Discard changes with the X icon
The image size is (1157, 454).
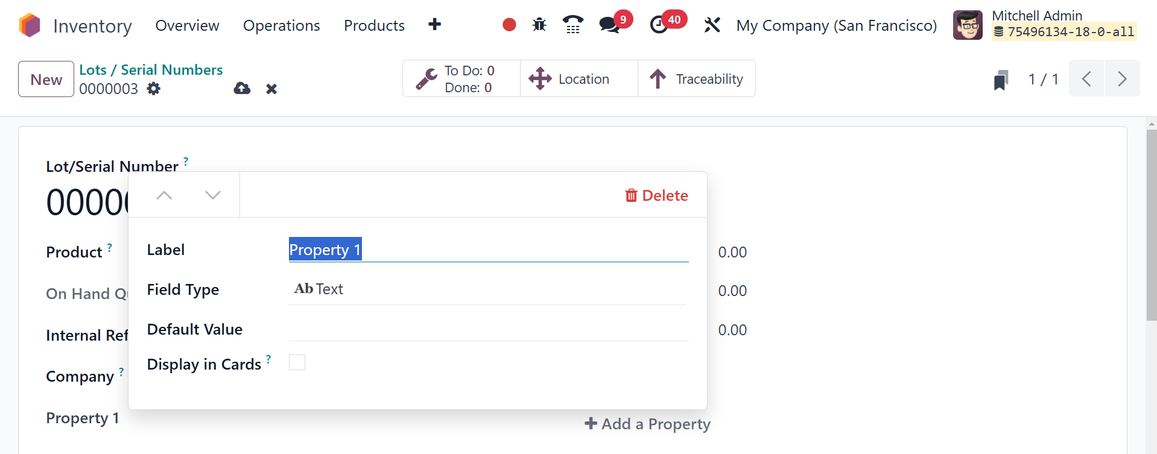[x=271, y=89]
